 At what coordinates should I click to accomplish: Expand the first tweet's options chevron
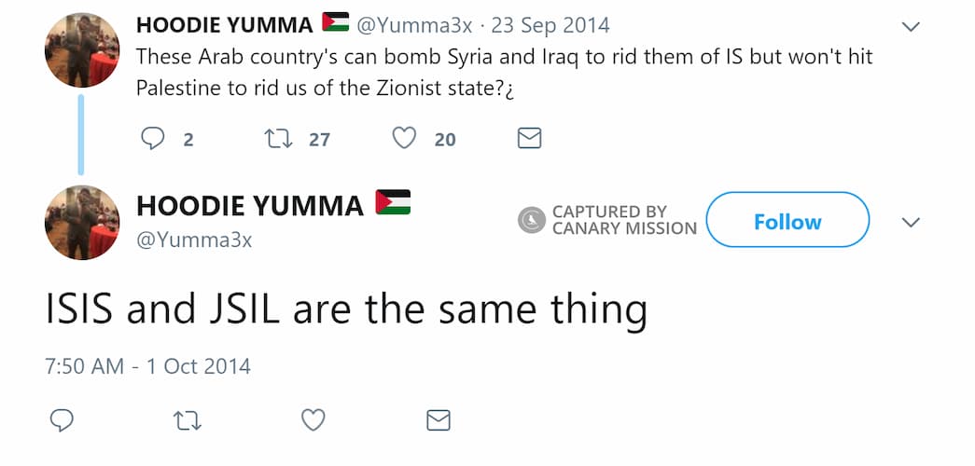coord(912,26)
